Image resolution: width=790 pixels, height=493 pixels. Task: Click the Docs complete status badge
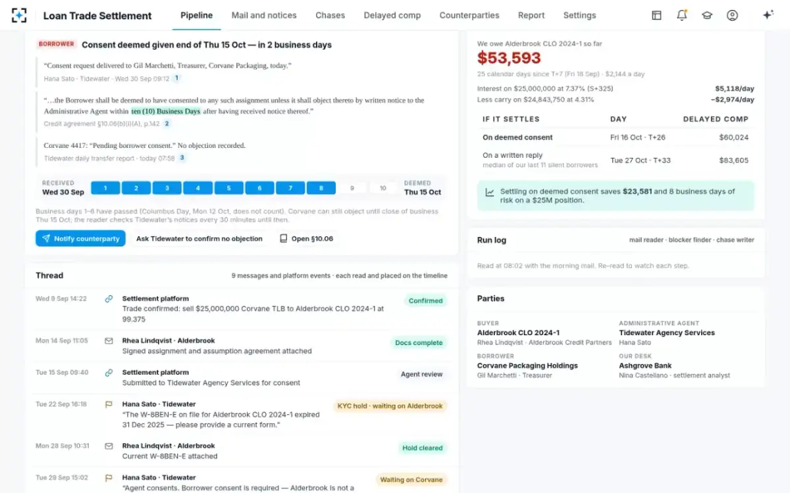tap(419, 342)
